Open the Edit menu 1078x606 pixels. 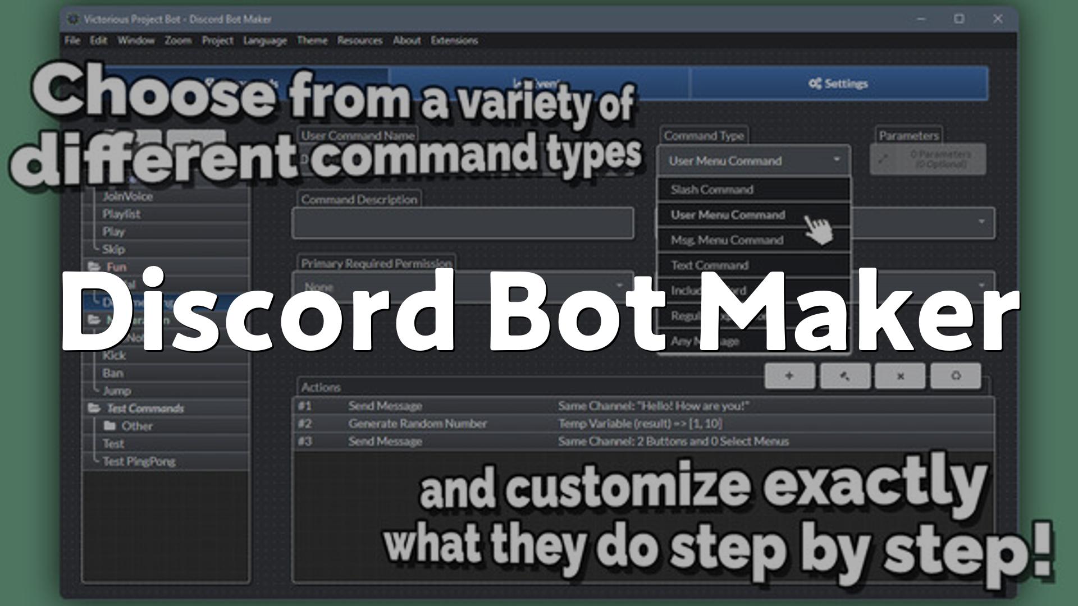click(98, 40)
